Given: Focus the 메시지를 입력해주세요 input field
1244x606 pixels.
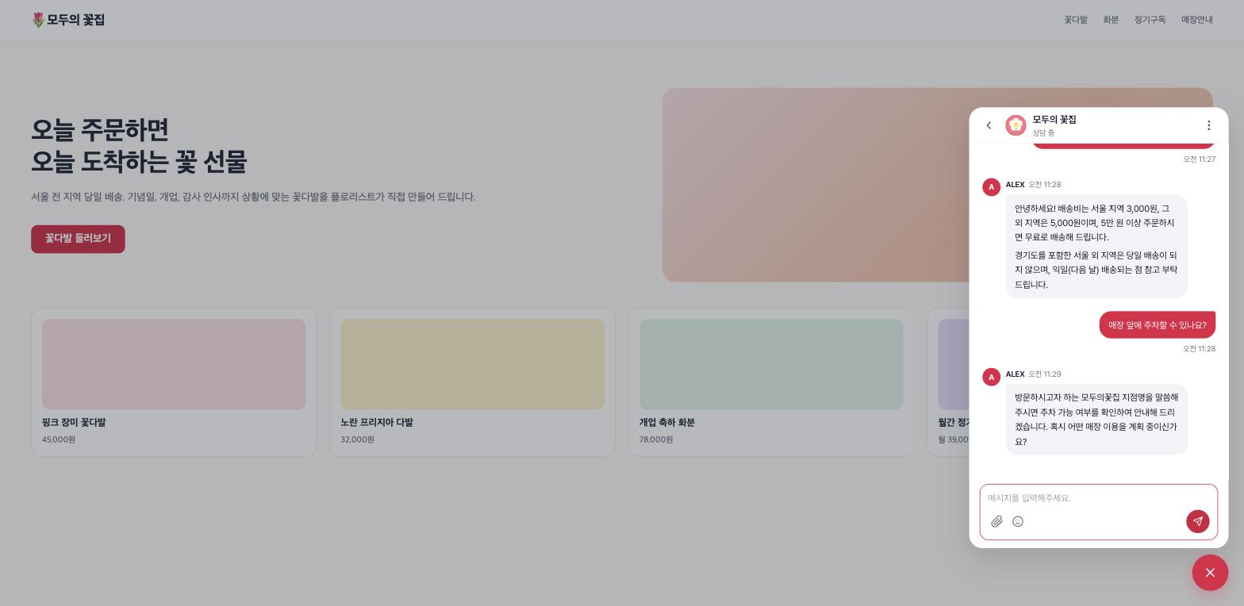Looking at the screenshot, I should (x=1098, y=498).
